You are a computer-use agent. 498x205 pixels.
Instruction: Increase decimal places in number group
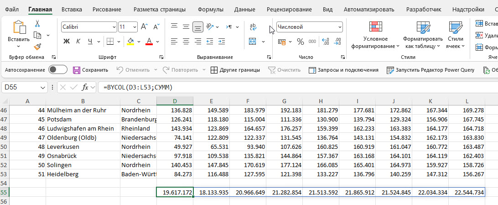(326, 42)
